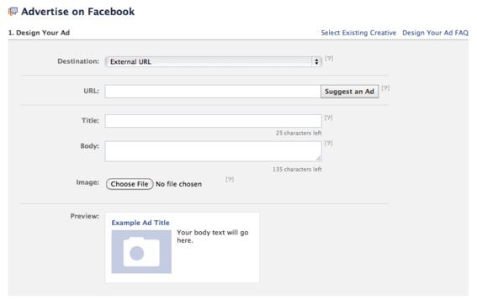Click the '25 characters left' counter text
The image size is (477, 305).
coord(299,133)
